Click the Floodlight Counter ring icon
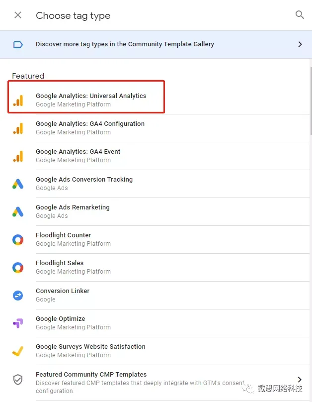This screenshot has height=402, width=312. click(x=18, y=240)
